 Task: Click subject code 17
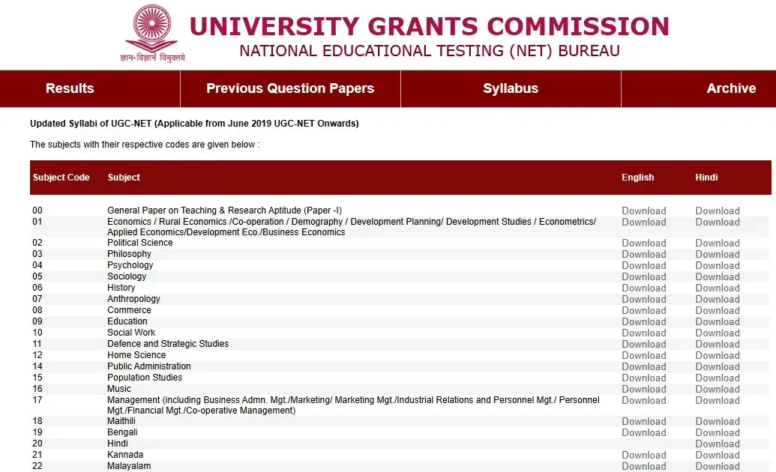point(37,400)
